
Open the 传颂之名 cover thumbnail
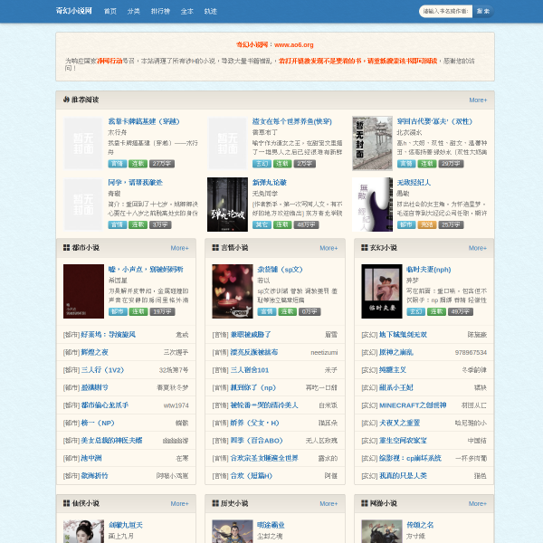point(382,531)
